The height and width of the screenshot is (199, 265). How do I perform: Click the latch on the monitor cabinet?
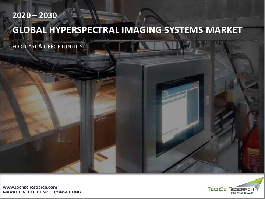[x=208, y=99]
